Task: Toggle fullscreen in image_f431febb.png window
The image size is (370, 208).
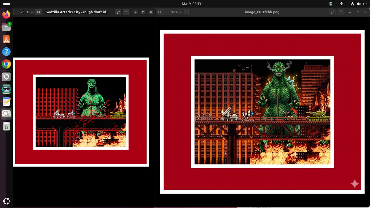Action: pyautogui.click(x=333, y=12)
